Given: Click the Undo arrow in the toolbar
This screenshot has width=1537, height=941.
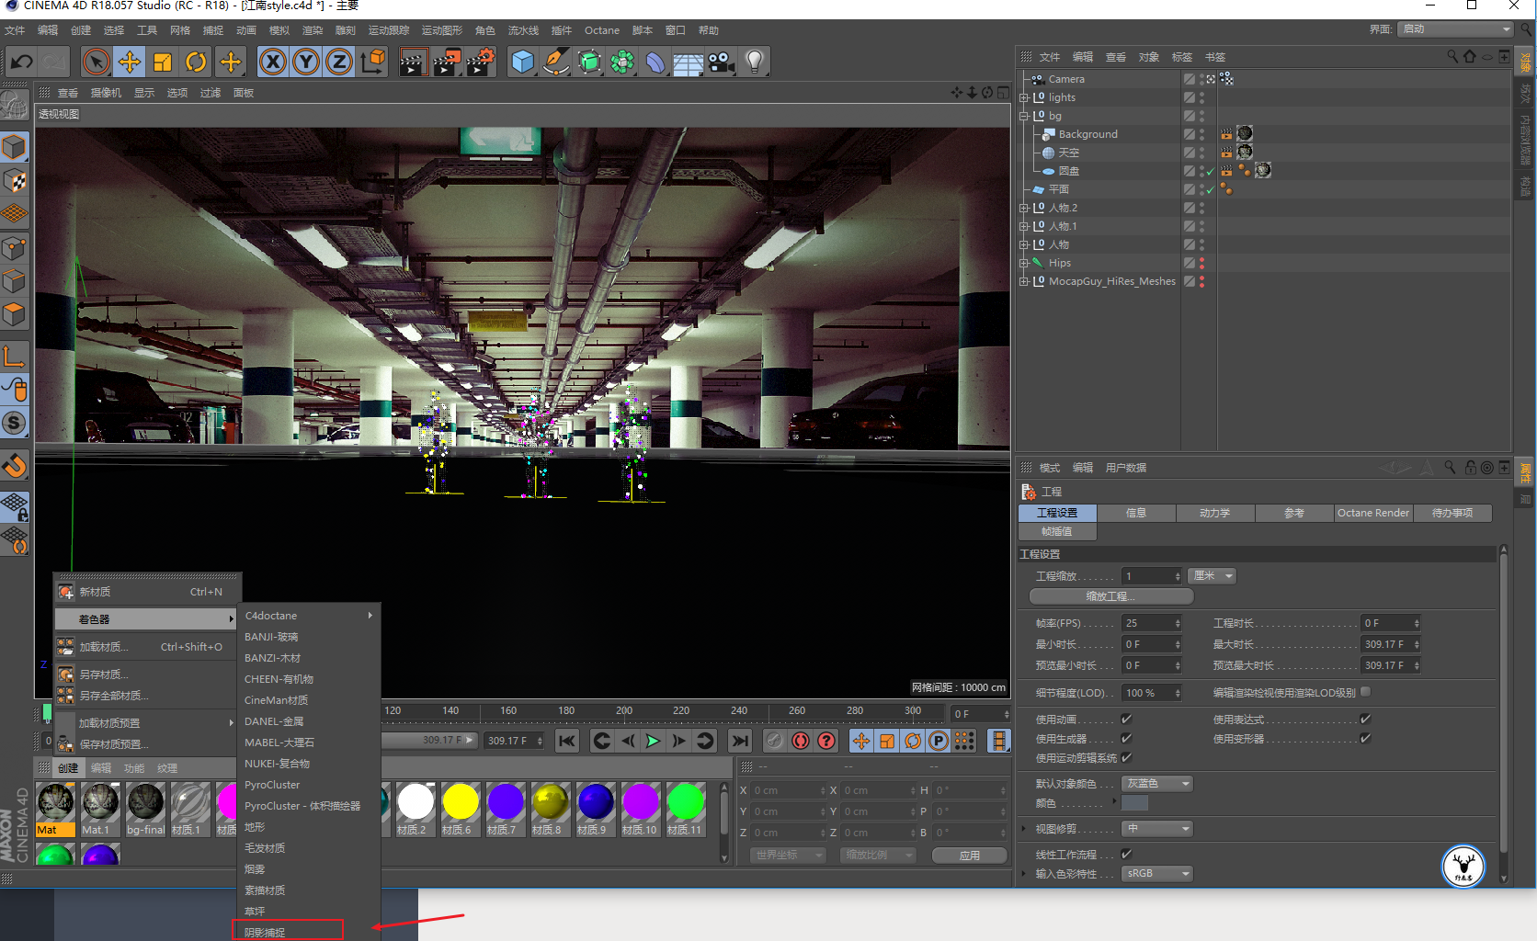Looking at the screenshot, I should tap(22, 62).
